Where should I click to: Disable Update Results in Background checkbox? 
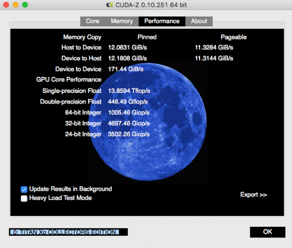[x=24, y=189]
